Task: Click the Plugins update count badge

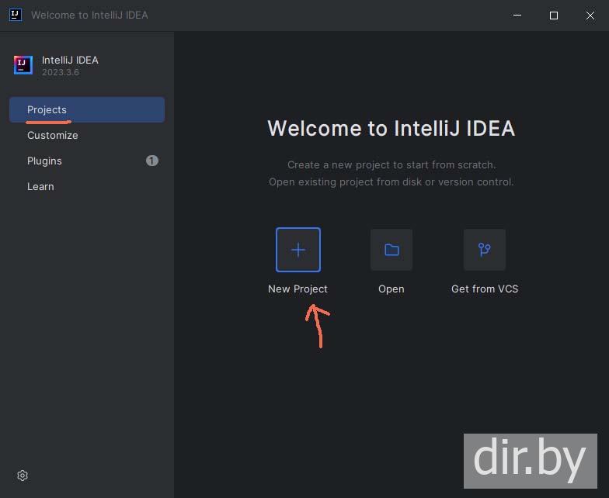Action: pos(152,161)
